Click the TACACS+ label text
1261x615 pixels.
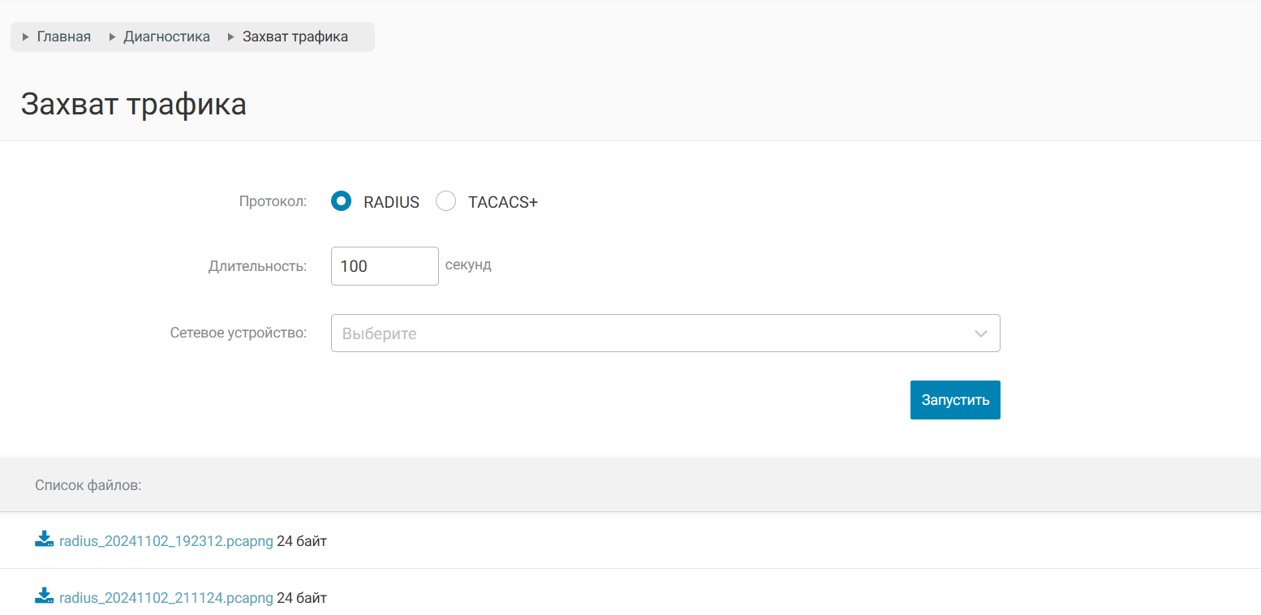click(502, 202)
